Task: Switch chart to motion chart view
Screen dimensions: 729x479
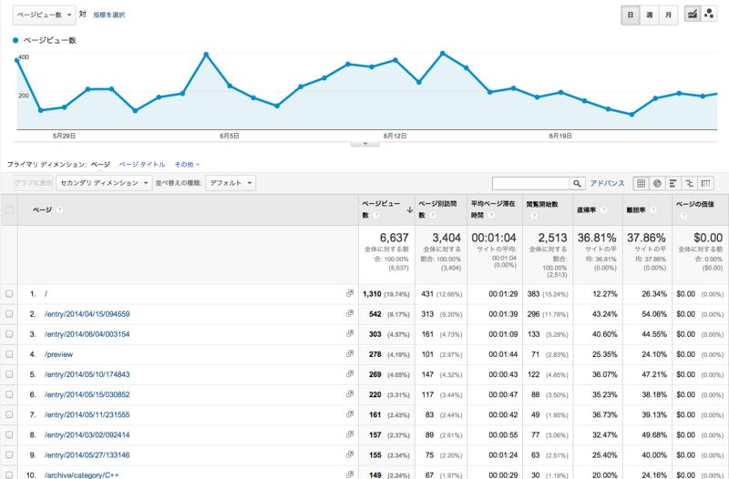Action: coord(709,15)
